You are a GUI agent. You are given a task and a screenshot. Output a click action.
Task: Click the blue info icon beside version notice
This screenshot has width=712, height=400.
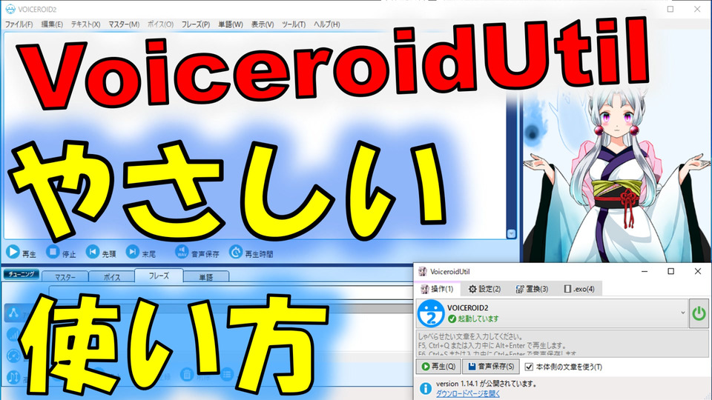point(426,389)
